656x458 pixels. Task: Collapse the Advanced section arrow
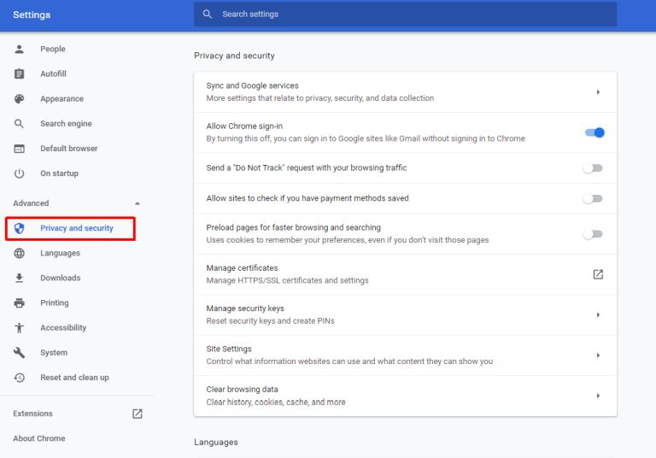point(138,203)
